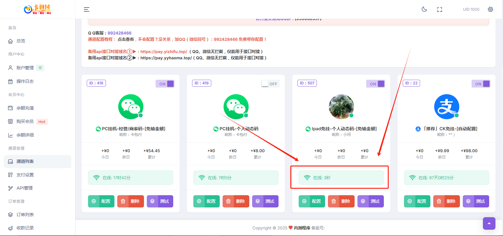The height and width of the screenshot is (236, 503).
Task: Click 删除 button on channel 418
Action: click(x=130, y=201)
